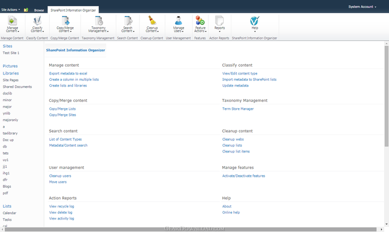Open the Feature Actions ribbon icon
This screenshot has width=389, height=232.
pyautogui.click(x=200, y=20)
